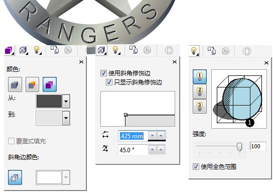Image resolution: width=273 pixels, height=193 pixels.
Task: Toggle the bevel color button under 斜角边颜色
Action: click(x=15, y=177)
